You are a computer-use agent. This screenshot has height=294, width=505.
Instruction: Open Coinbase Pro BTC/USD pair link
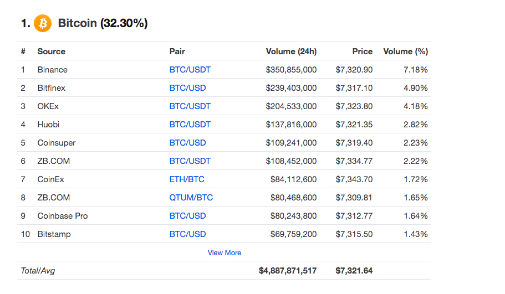coord(187,216)
